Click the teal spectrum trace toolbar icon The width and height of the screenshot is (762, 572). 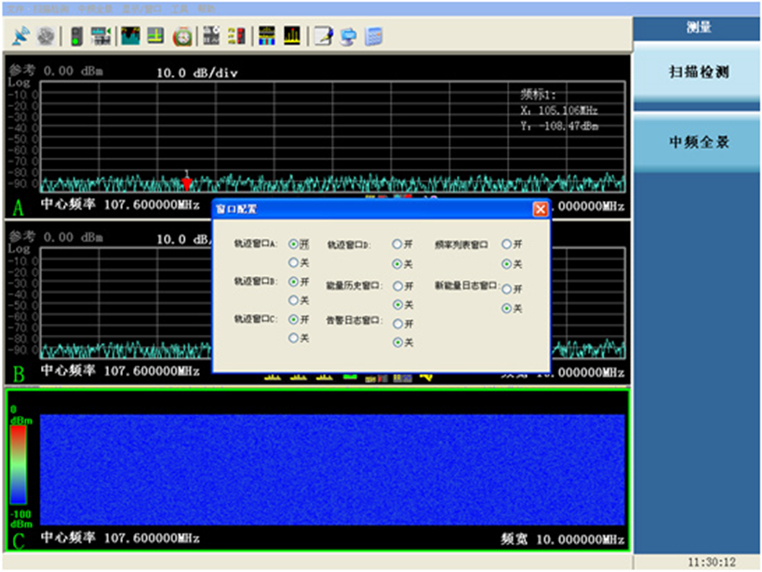click(x=129, y=36)
